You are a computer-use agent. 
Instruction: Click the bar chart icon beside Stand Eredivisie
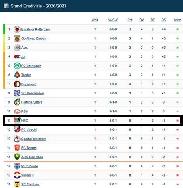click(6, 6)
